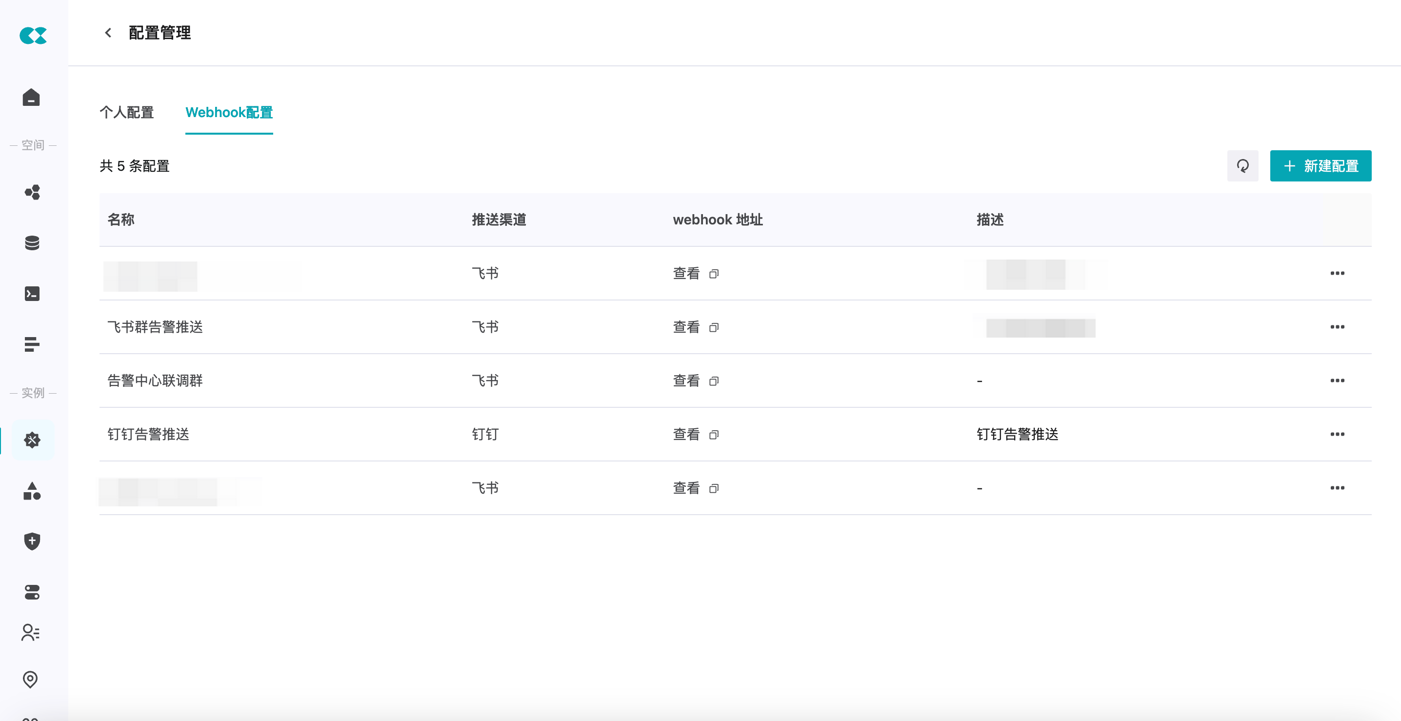The image size is (1401, 721).
Task: Click the user list sidebar icon
Action: [30, 632]
